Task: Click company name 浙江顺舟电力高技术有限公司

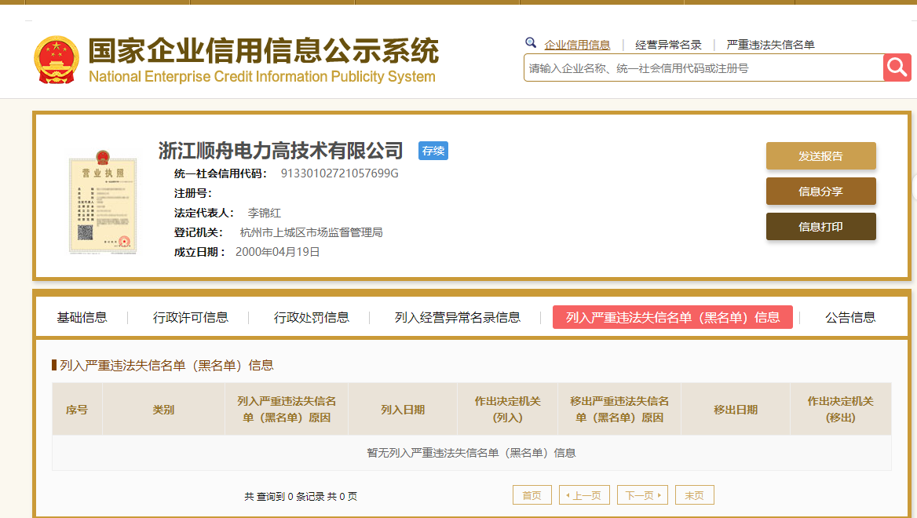Action: pyautogui.click(x=281, y=151)
